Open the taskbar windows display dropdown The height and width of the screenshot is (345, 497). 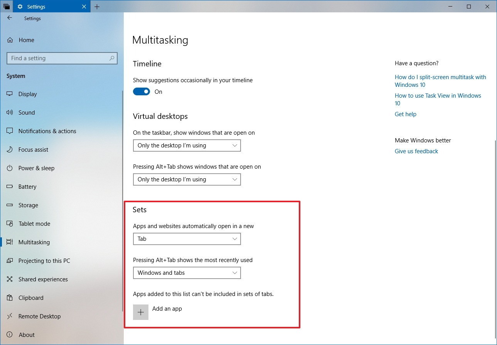pos(187,145)
